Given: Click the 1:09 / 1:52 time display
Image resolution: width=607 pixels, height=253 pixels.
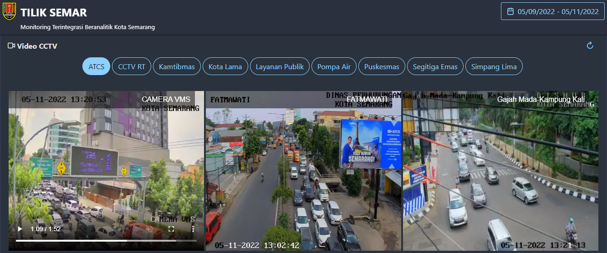Looking at the screenshot, I should [46, 229].
